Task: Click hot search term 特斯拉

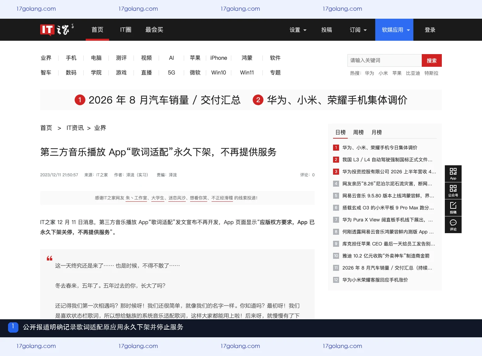Action: pyautogui.click(x=431, y=73)
